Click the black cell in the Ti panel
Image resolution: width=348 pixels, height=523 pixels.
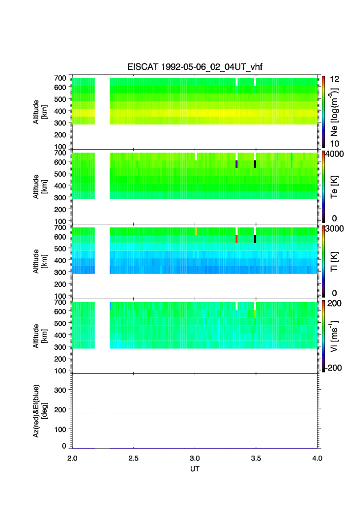click(x=255, y=239)
